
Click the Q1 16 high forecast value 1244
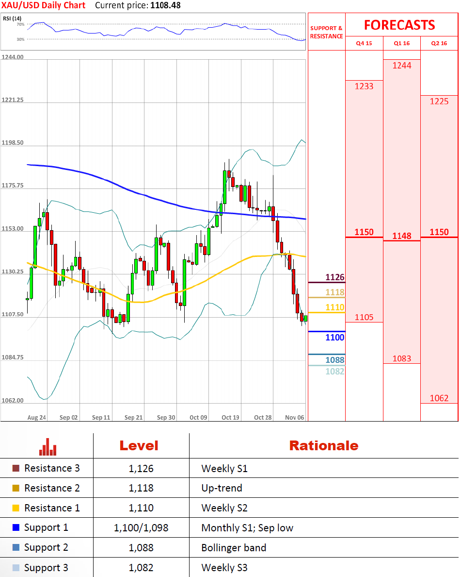401,66
